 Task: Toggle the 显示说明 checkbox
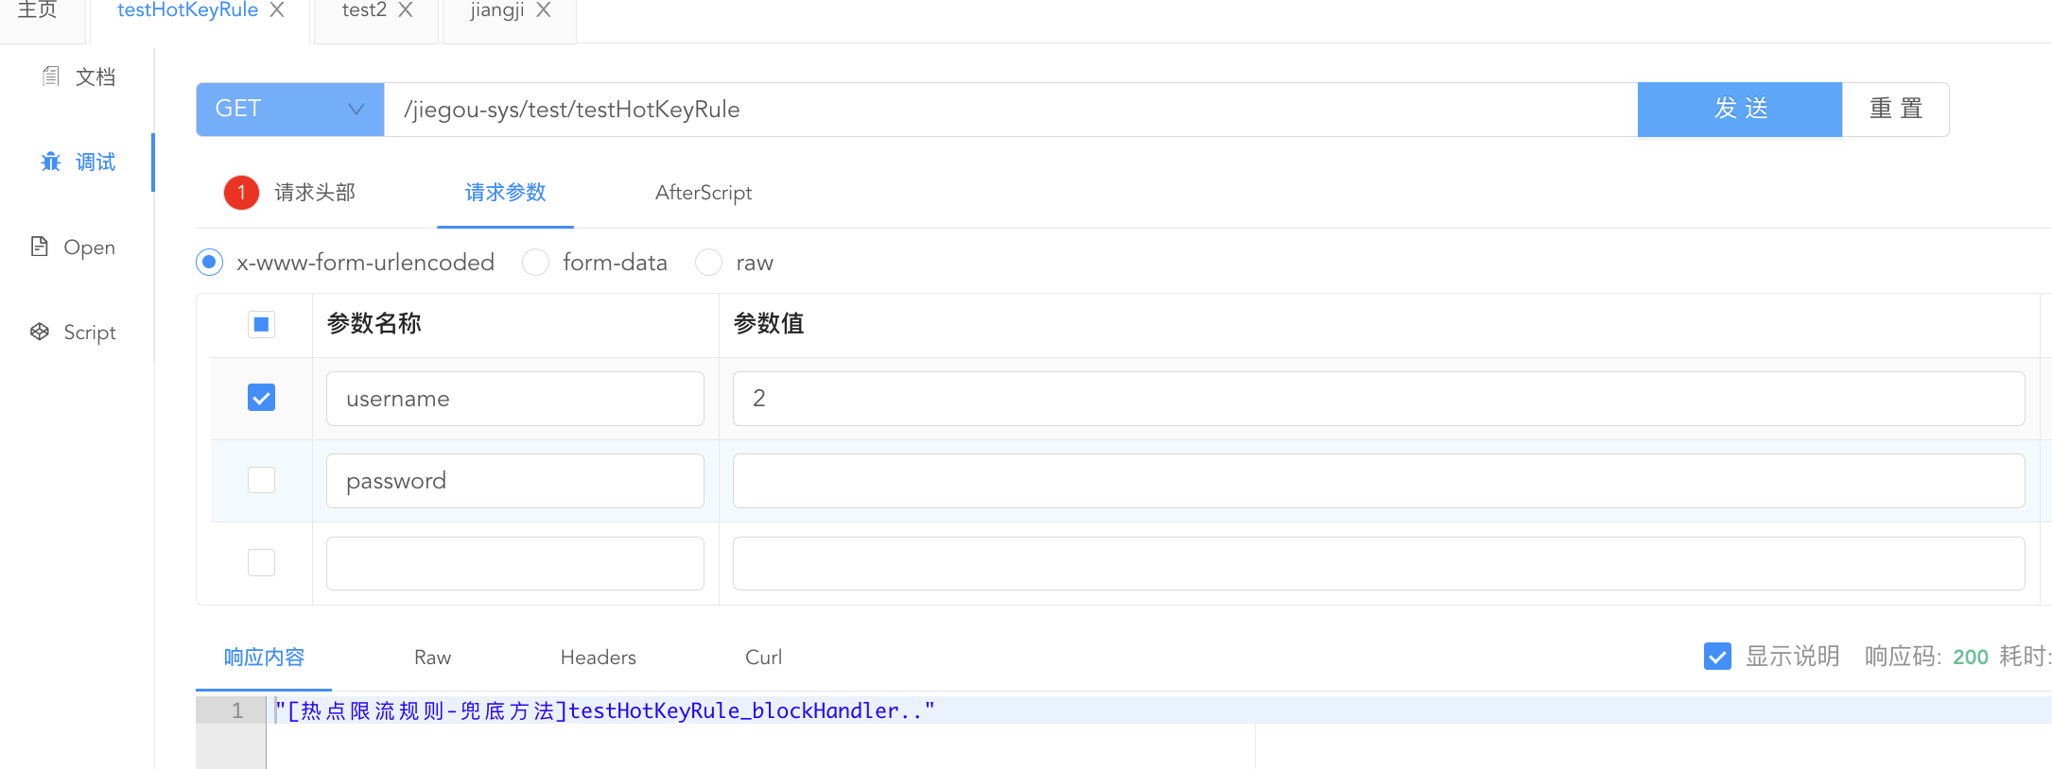(x=1717, y=656)
